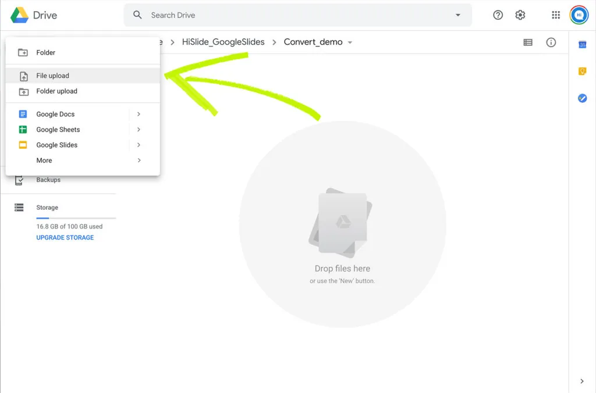This screenshot has width=596, height=393.
Task: Click the Google Sheets green icon
Action: coord(23,130)
